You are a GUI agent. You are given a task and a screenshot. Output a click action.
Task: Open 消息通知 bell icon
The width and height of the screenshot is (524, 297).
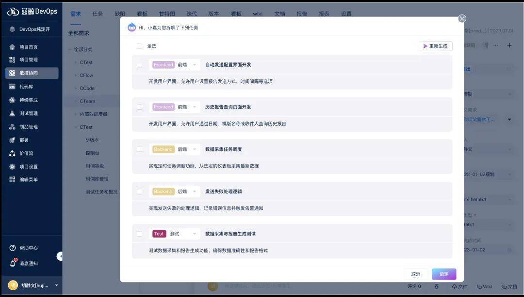point(13,263)
